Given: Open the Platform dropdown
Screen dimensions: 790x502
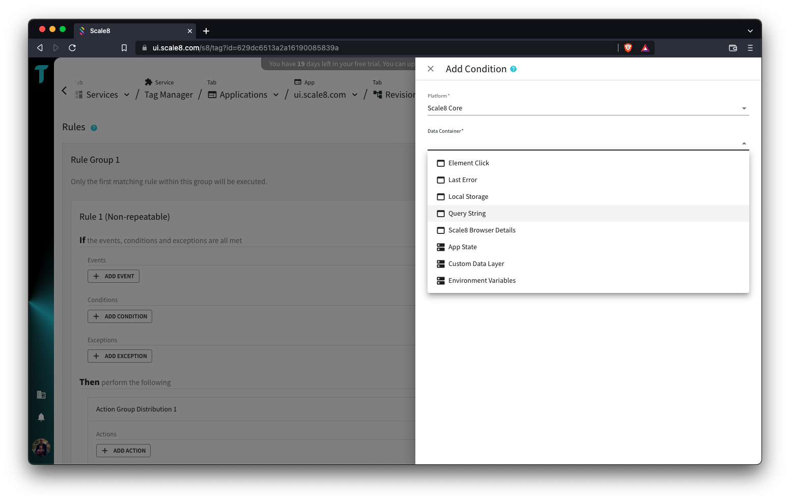Looking at the screenshot, I should pos(588,108).
